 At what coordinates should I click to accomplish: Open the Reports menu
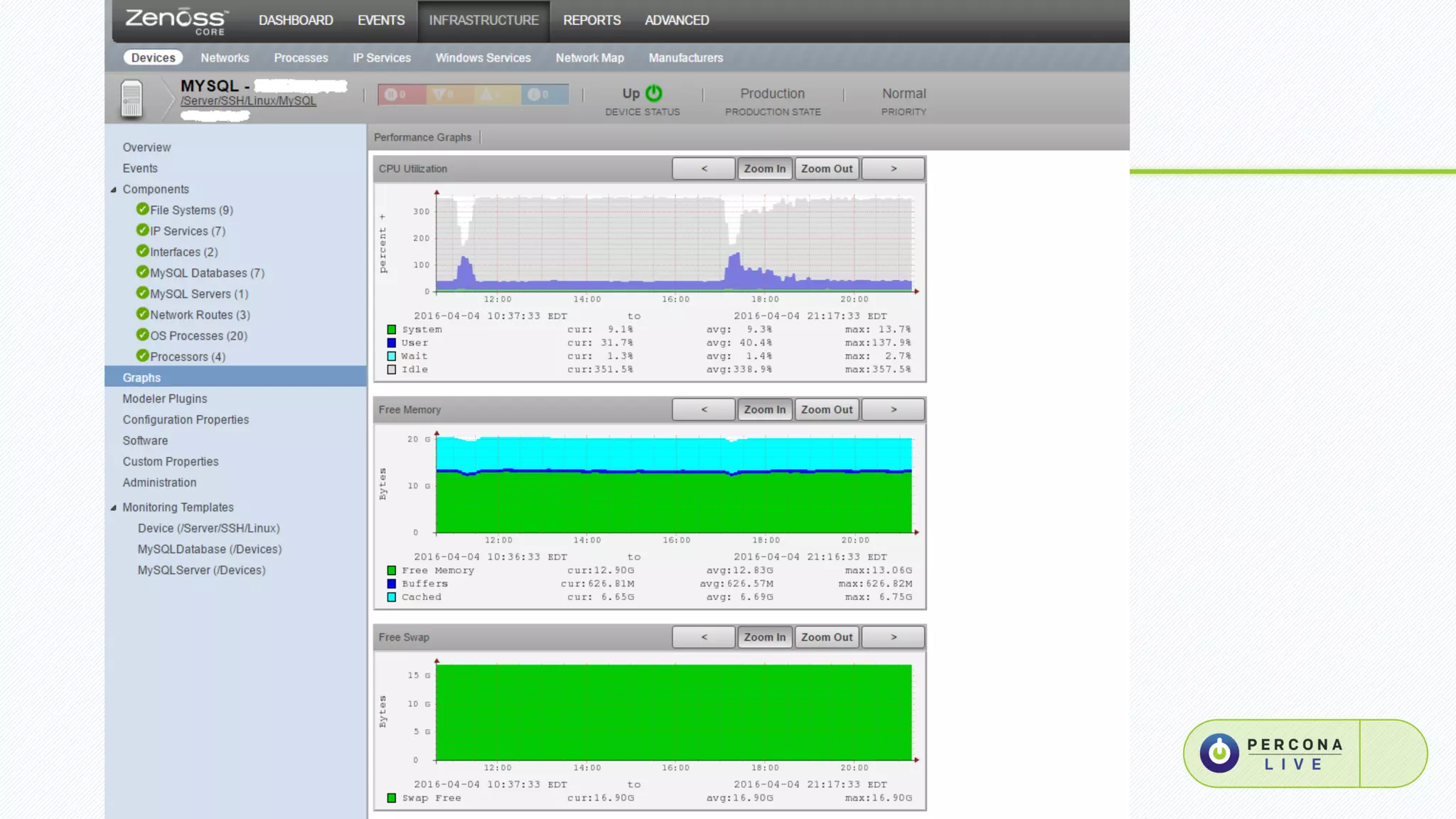tap(591, 21)
